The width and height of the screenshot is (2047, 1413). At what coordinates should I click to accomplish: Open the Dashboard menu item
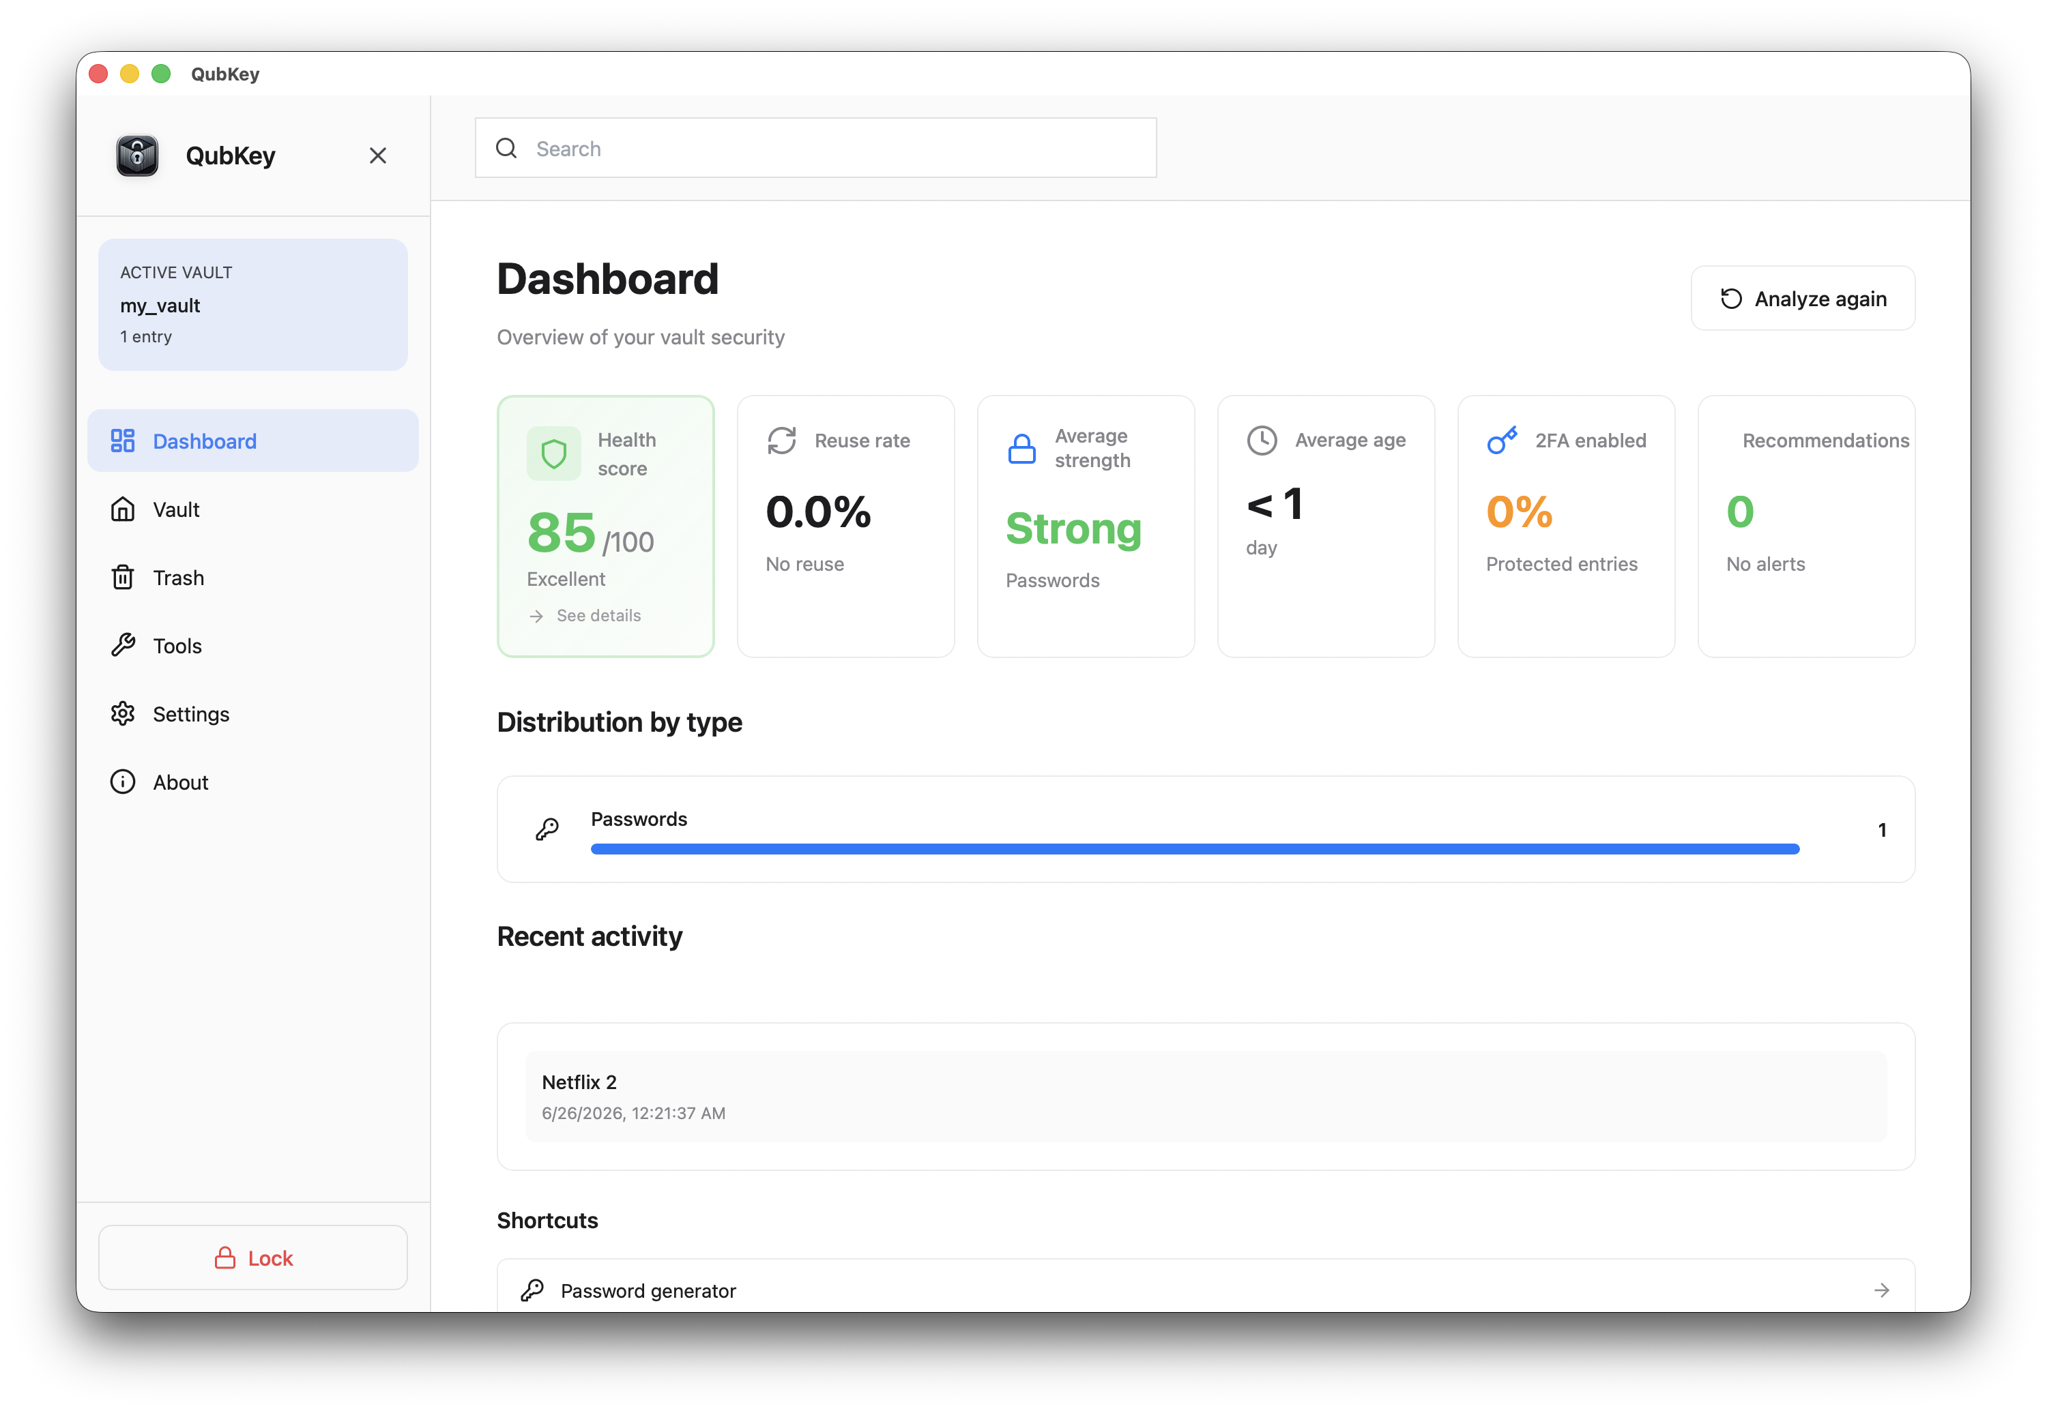pos(253,441)
